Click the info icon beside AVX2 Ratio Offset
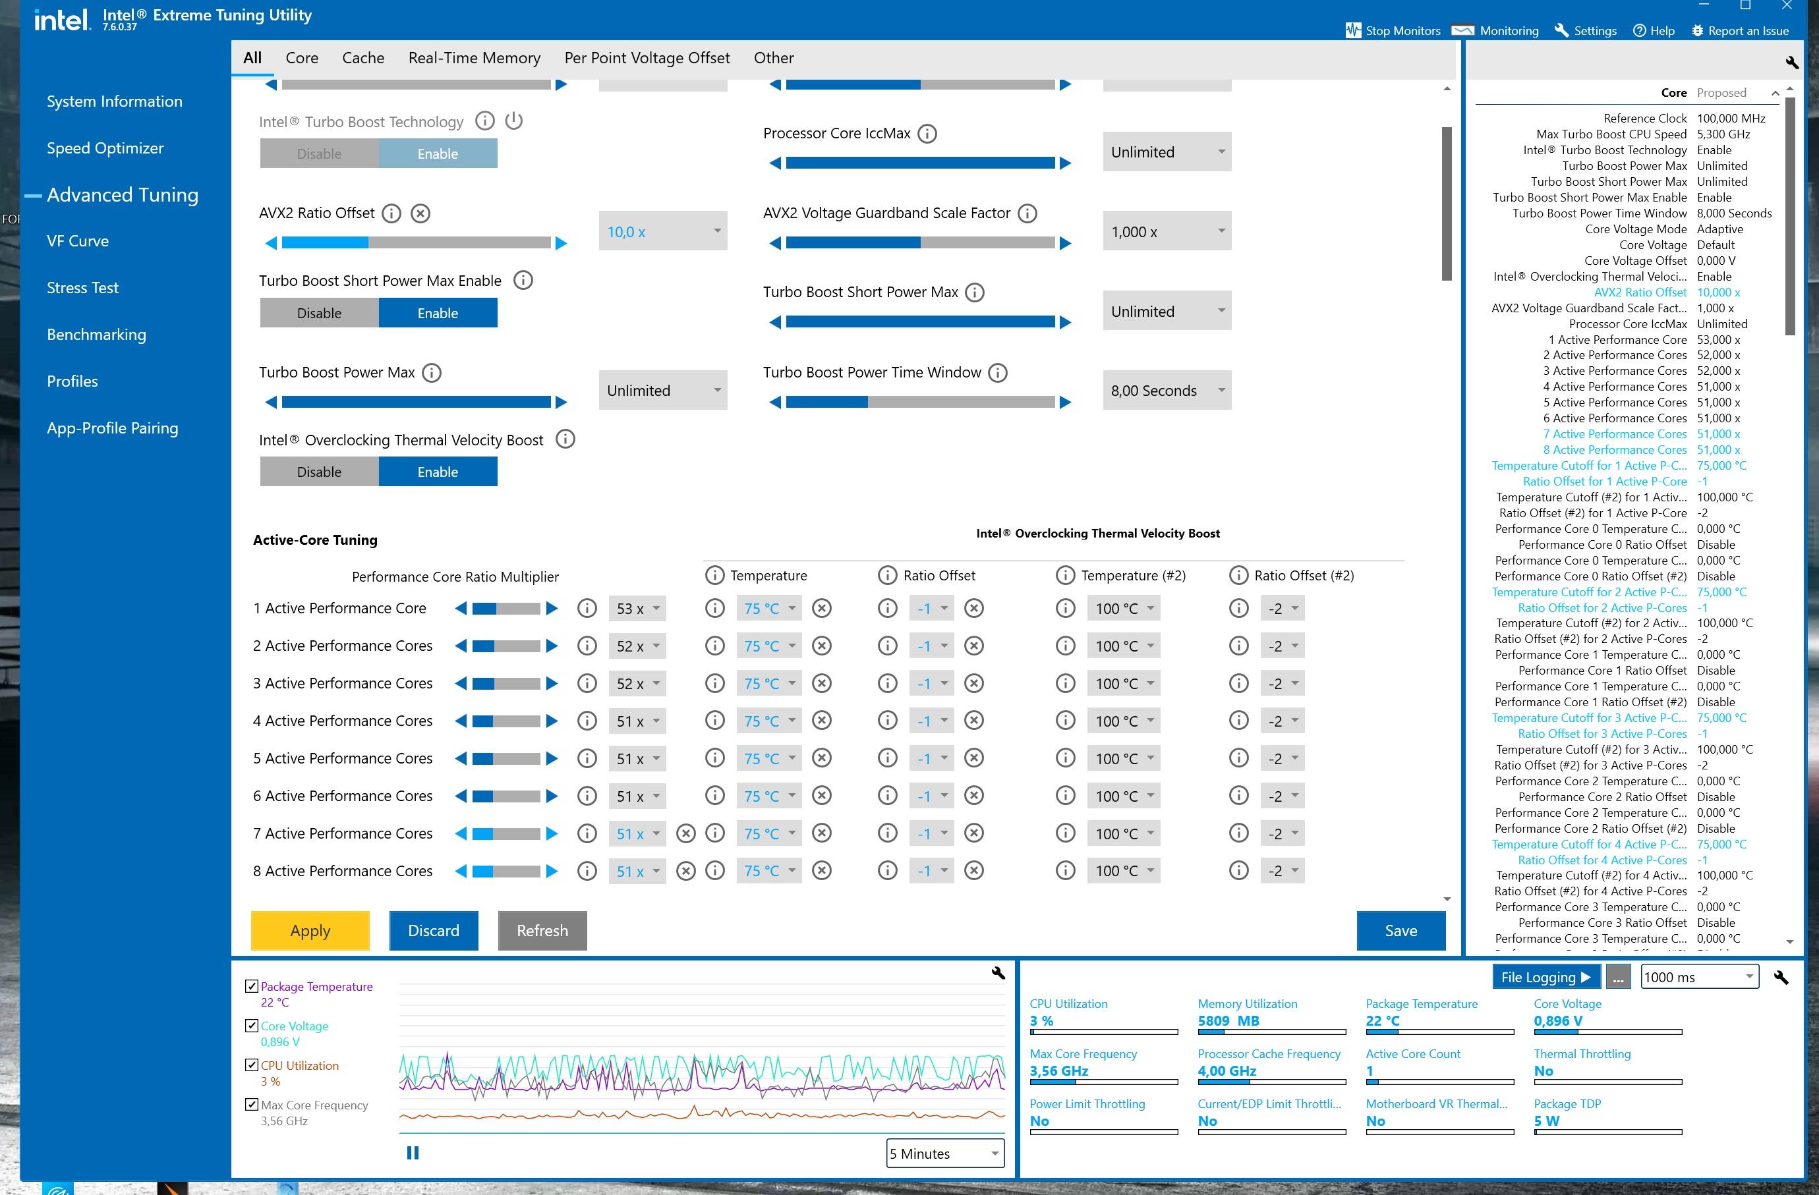Screen dimensions: 1819x1195 (x=391, y=213)
